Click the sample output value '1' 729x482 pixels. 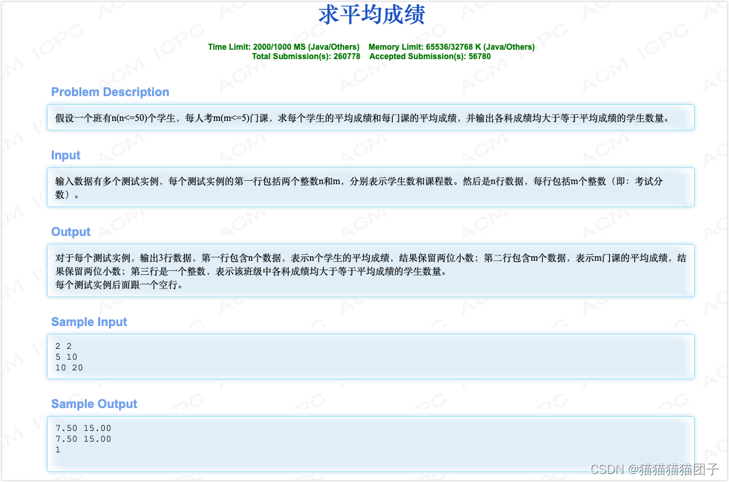tap(58, 450)
